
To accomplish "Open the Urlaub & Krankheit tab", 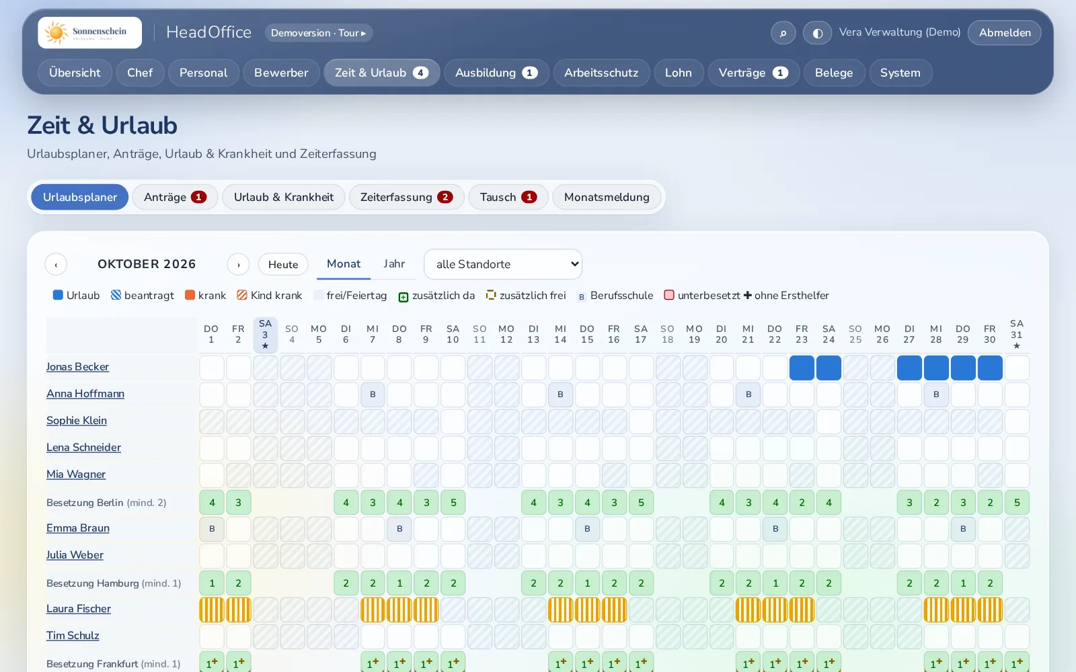I will click(284, 197).
